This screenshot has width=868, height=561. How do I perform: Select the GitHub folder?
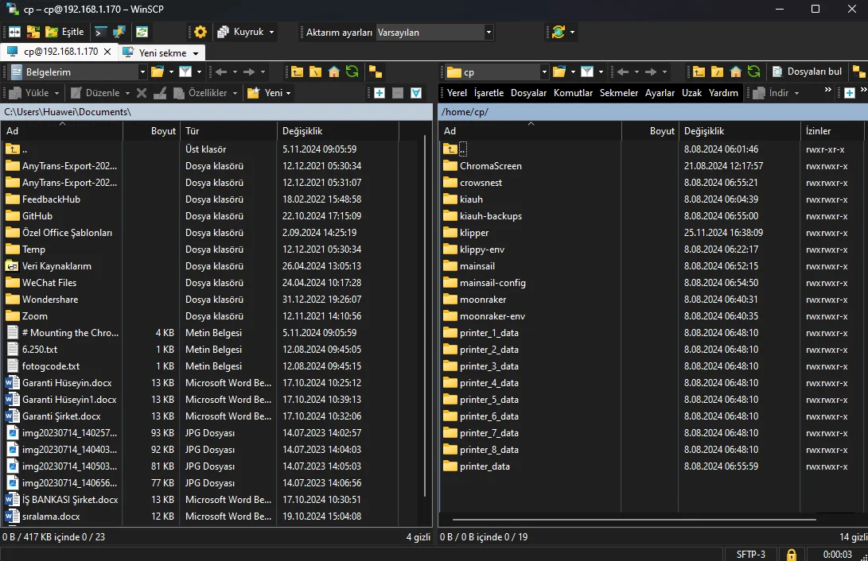pyautogui.click(x=37, y=216)
